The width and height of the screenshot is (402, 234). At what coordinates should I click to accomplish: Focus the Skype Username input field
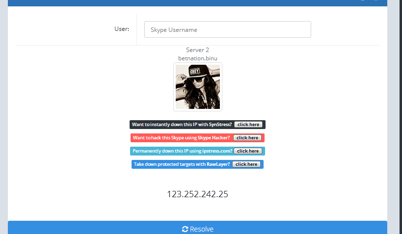[x=227, y=29]
